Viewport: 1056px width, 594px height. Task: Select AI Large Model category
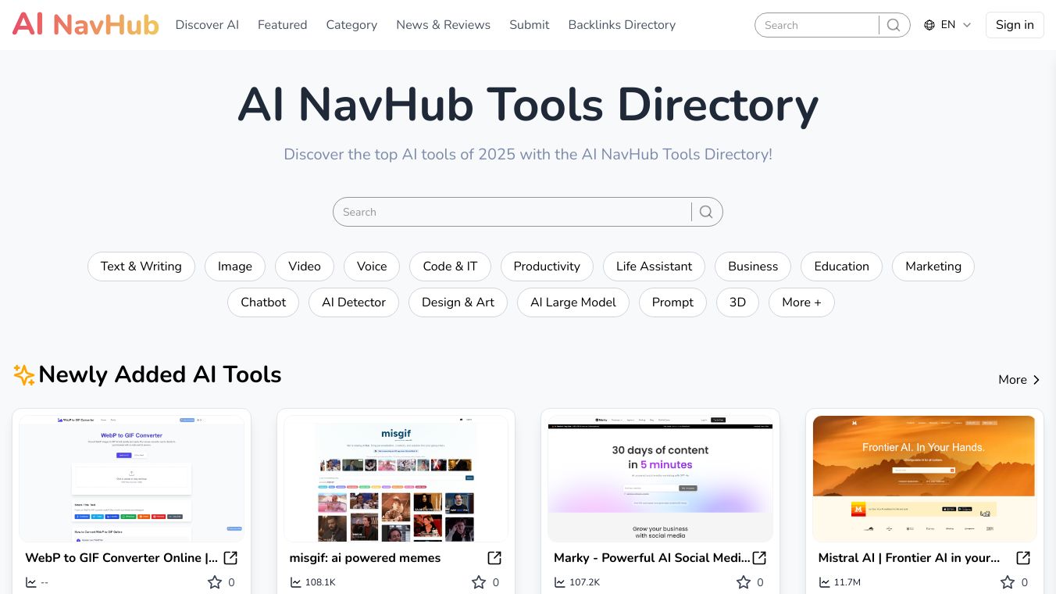(573, 302)
